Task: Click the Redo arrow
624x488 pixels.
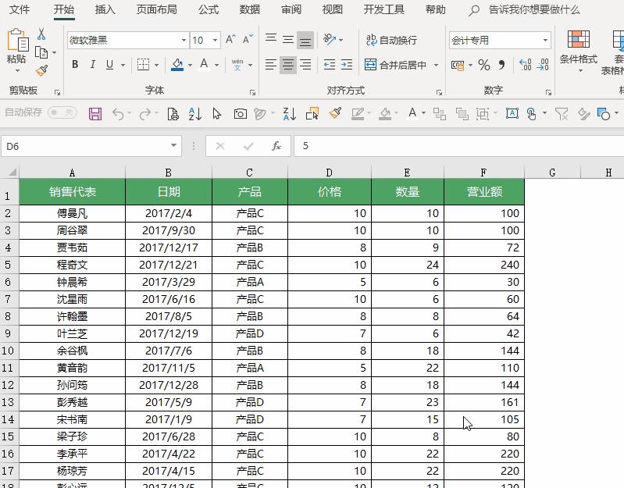Action: point(144,114)
